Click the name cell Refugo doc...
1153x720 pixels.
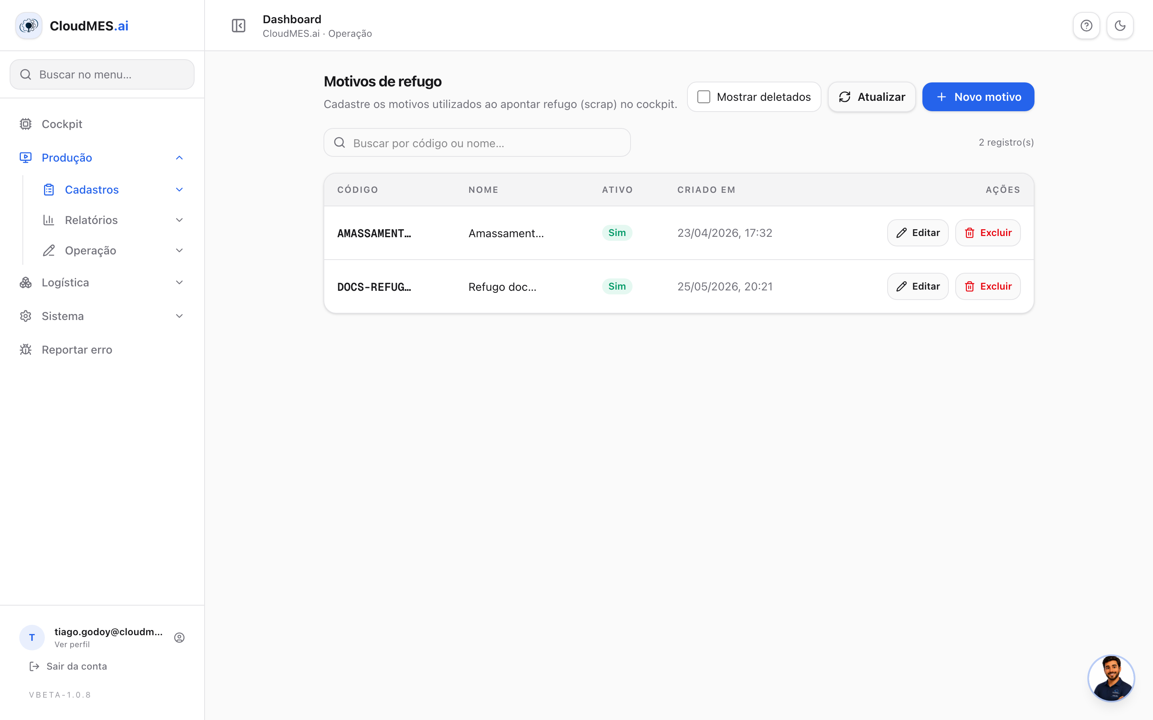click(502, 287)
